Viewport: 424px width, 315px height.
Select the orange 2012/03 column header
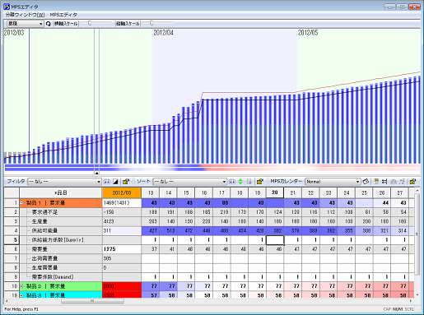coord(122,192)
